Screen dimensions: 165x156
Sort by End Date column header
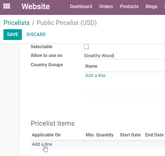pos(154,135)
